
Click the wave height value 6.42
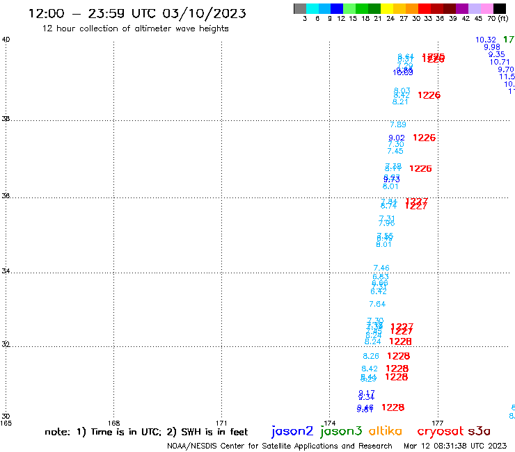(379, 291)
